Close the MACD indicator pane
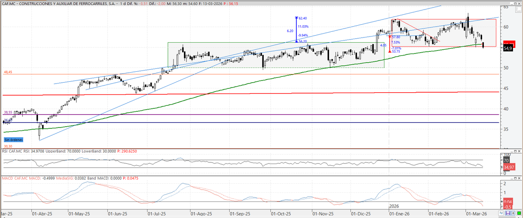Image resolution: width=523 pixels, height=218 pixels. click(x=519, y=178)
